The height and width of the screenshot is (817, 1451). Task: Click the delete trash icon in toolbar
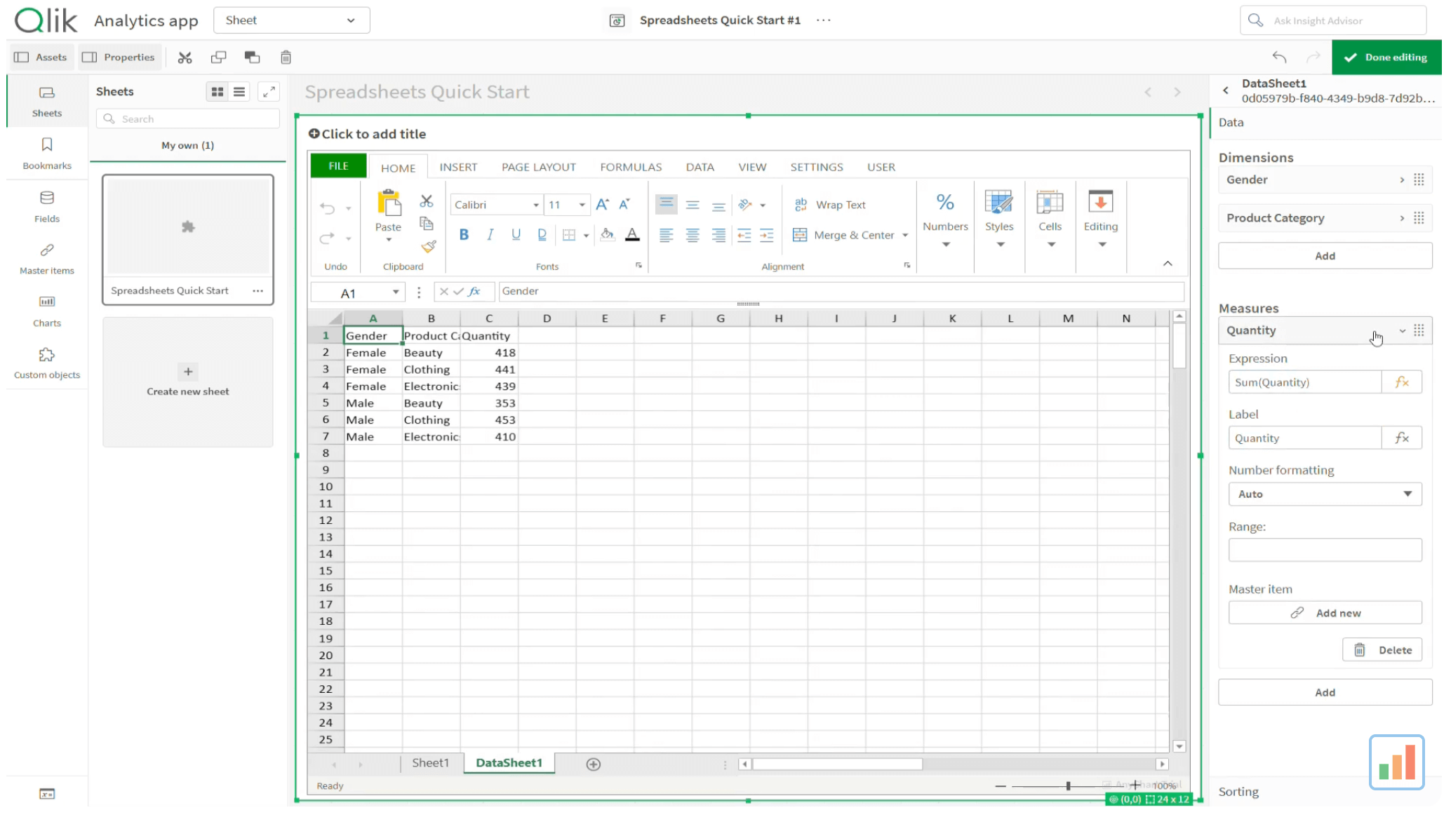pyautogui.click(x=286, y=58)
